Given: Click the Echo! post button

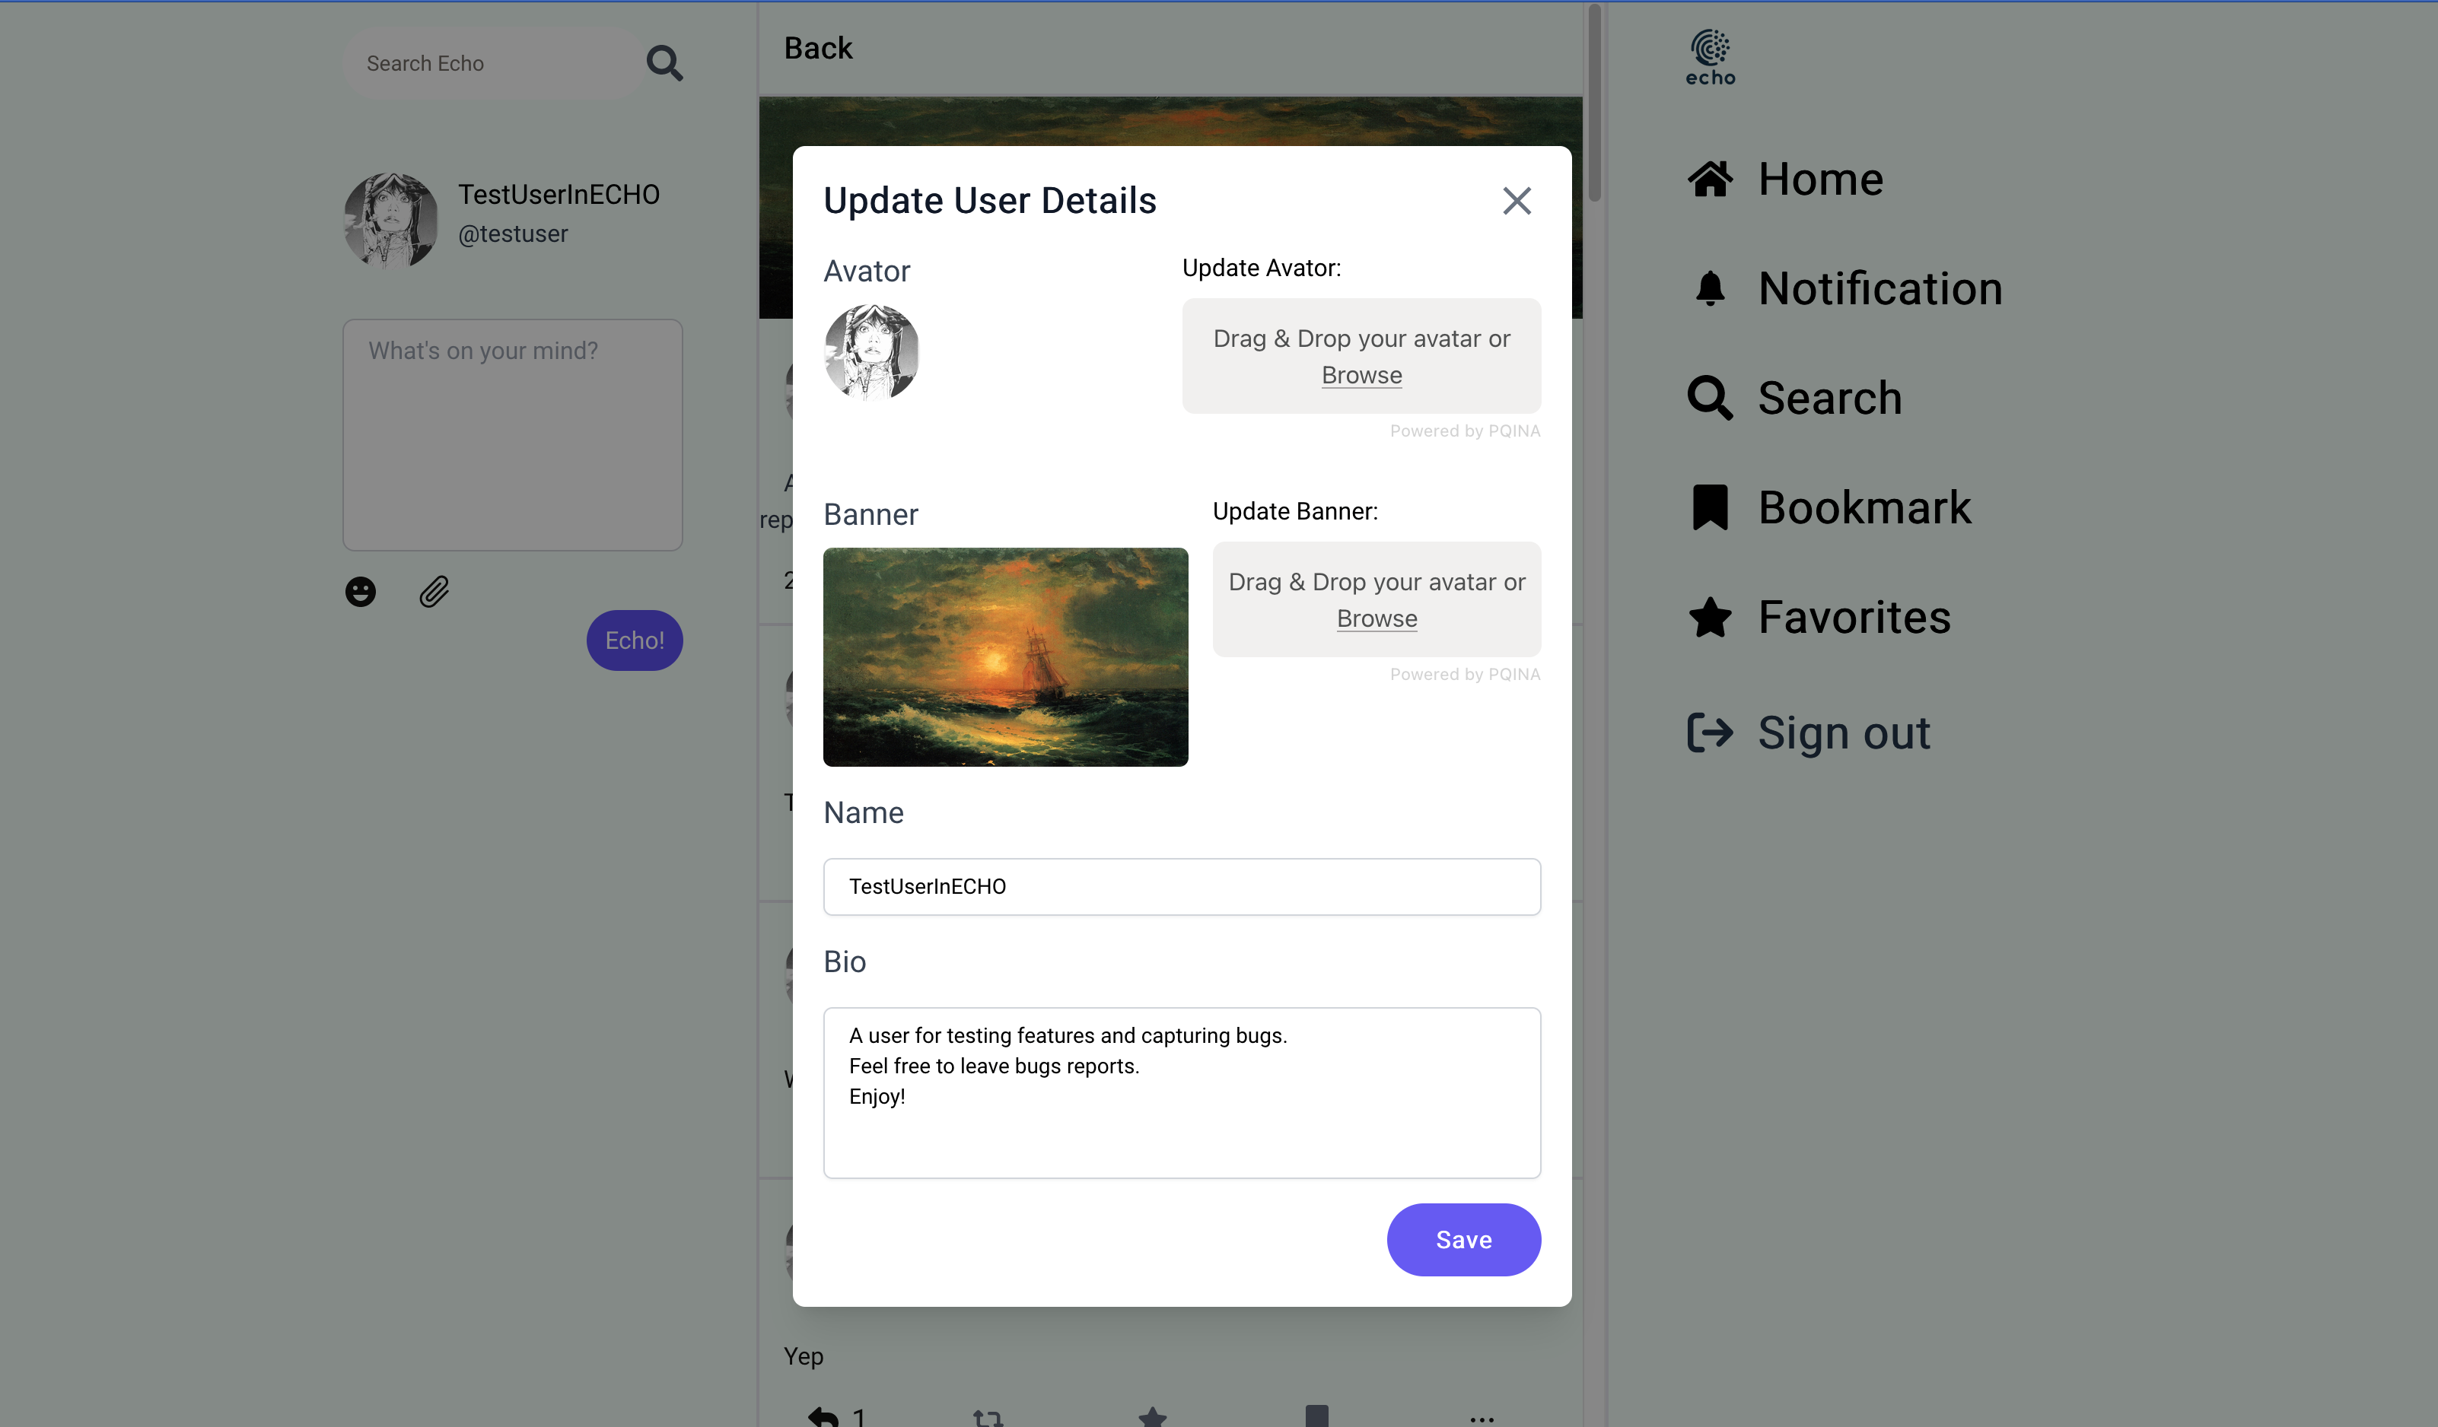Looking at the screenshot, I should 634,640.
